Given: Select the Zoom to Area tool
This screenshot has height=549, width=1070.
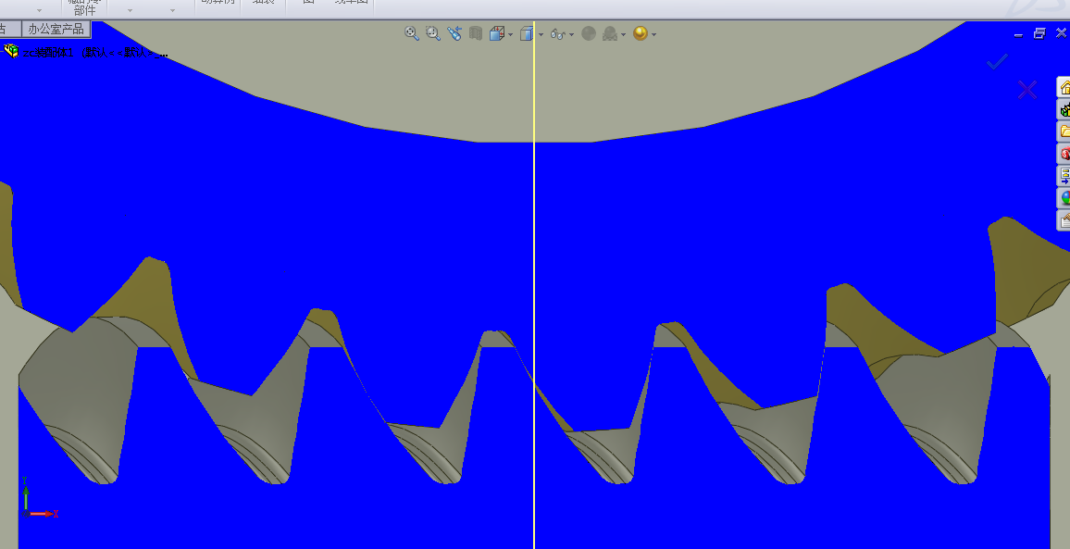Looking at the screenshot, I should (x=433, y=33).
